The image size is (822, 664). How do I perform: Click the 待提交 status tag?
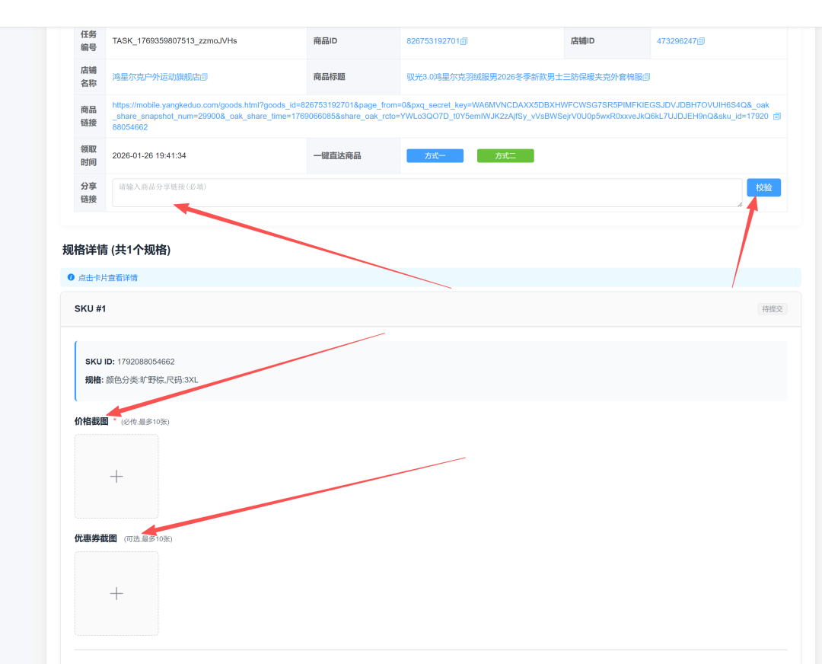click(x=772, y=309)
